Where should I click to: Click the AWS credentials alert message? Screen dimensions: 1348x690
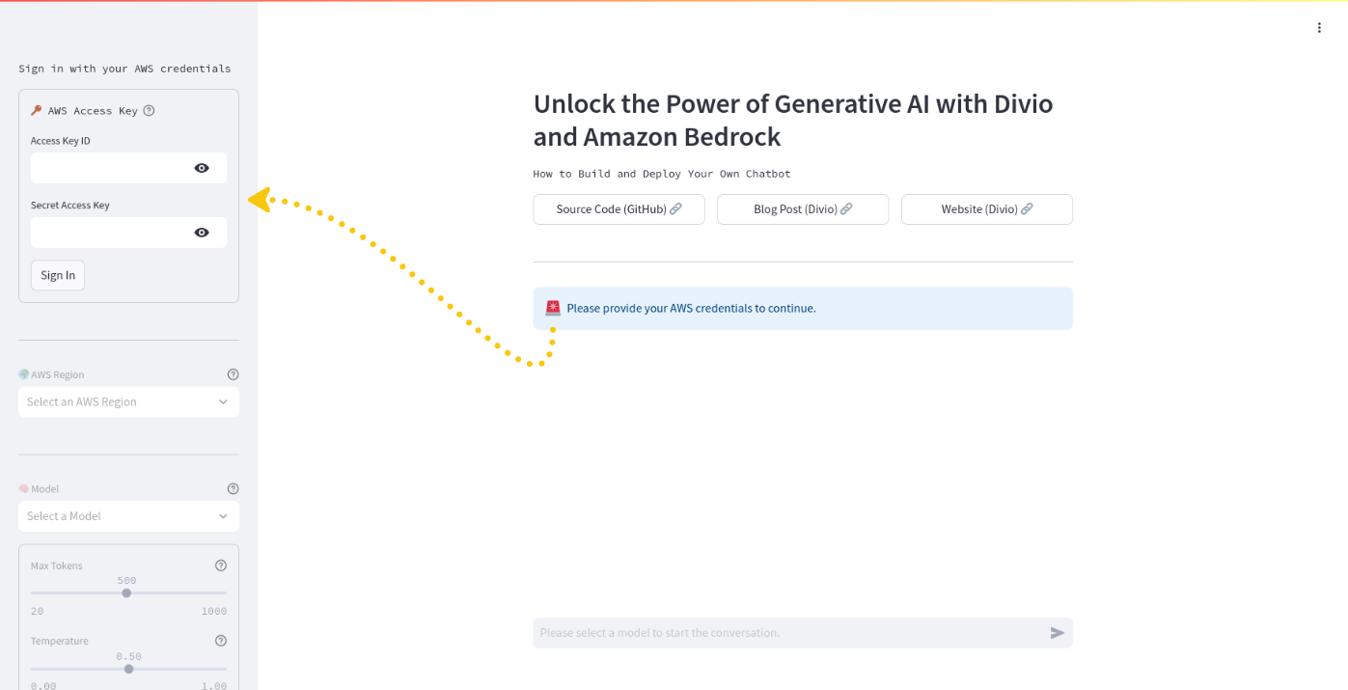(803, 308)
